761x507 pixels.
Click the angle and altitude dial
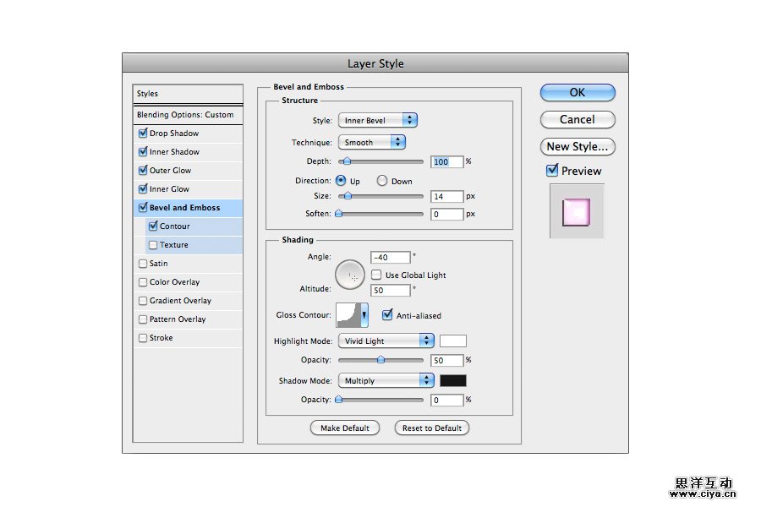point(351,275)
